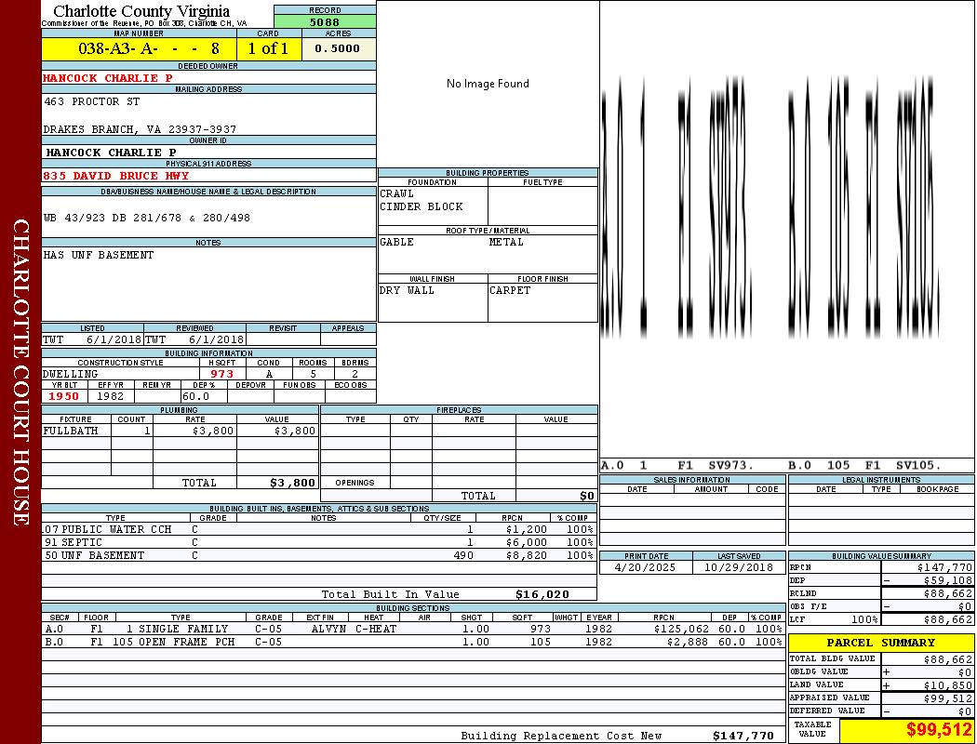977x744 pixels.
Task: Click the 07 PUBLIC WATER CCH row
Action: (319, 530)
